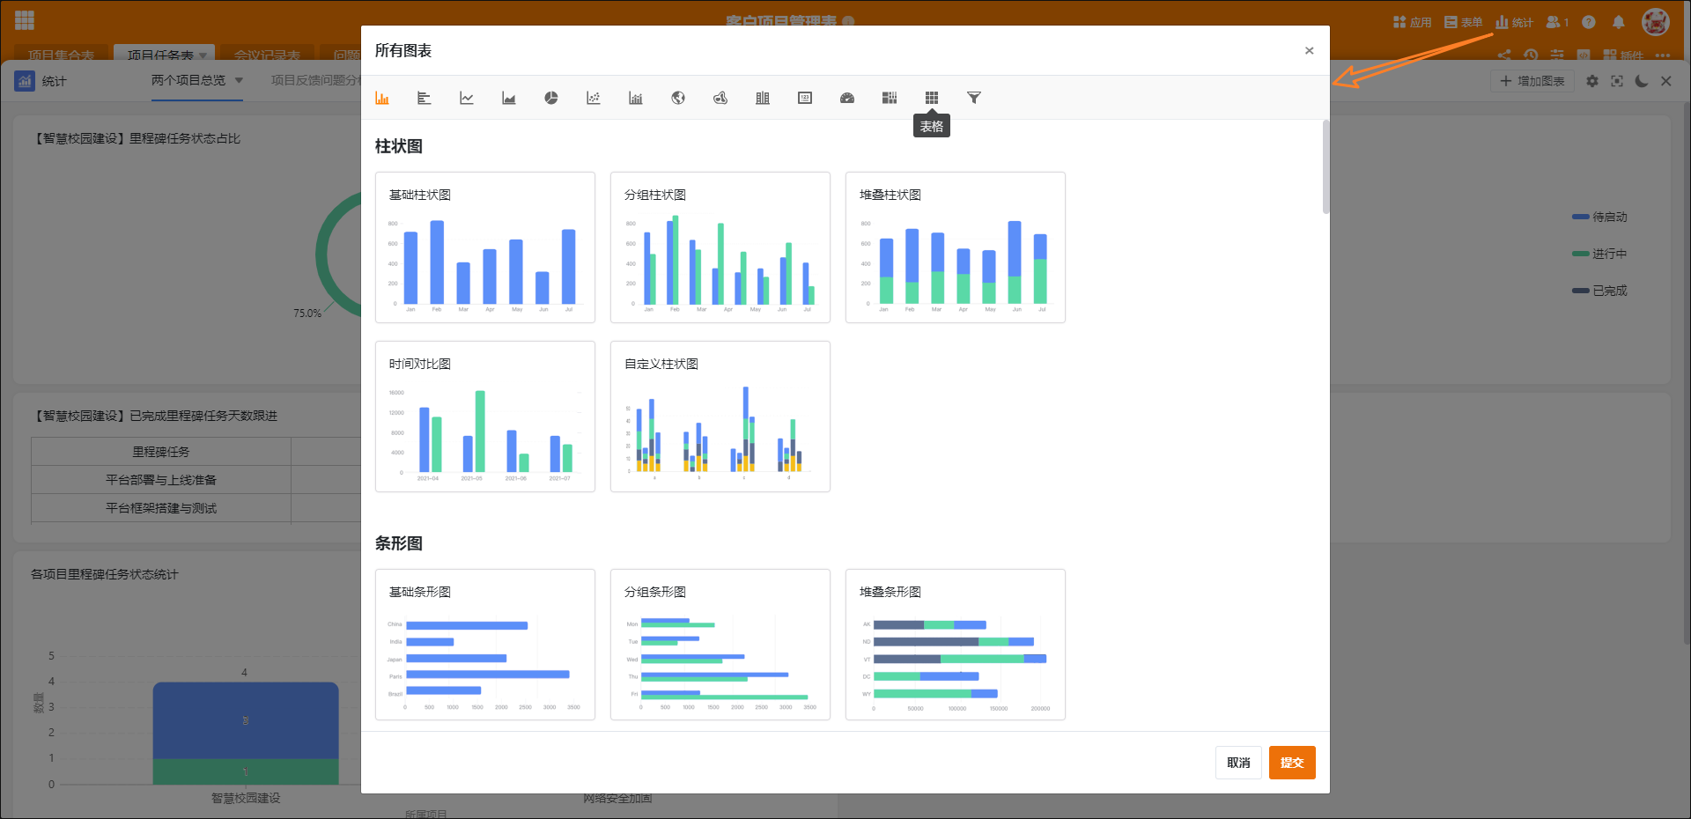
Task: Select the treemap category icon
Action: pyautogui.click(x=890, y=98)
